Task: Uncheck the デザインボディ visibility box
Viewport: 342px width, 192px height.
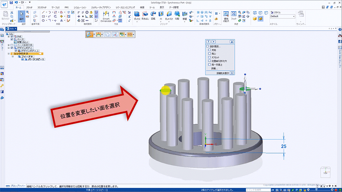Action: 12,48
